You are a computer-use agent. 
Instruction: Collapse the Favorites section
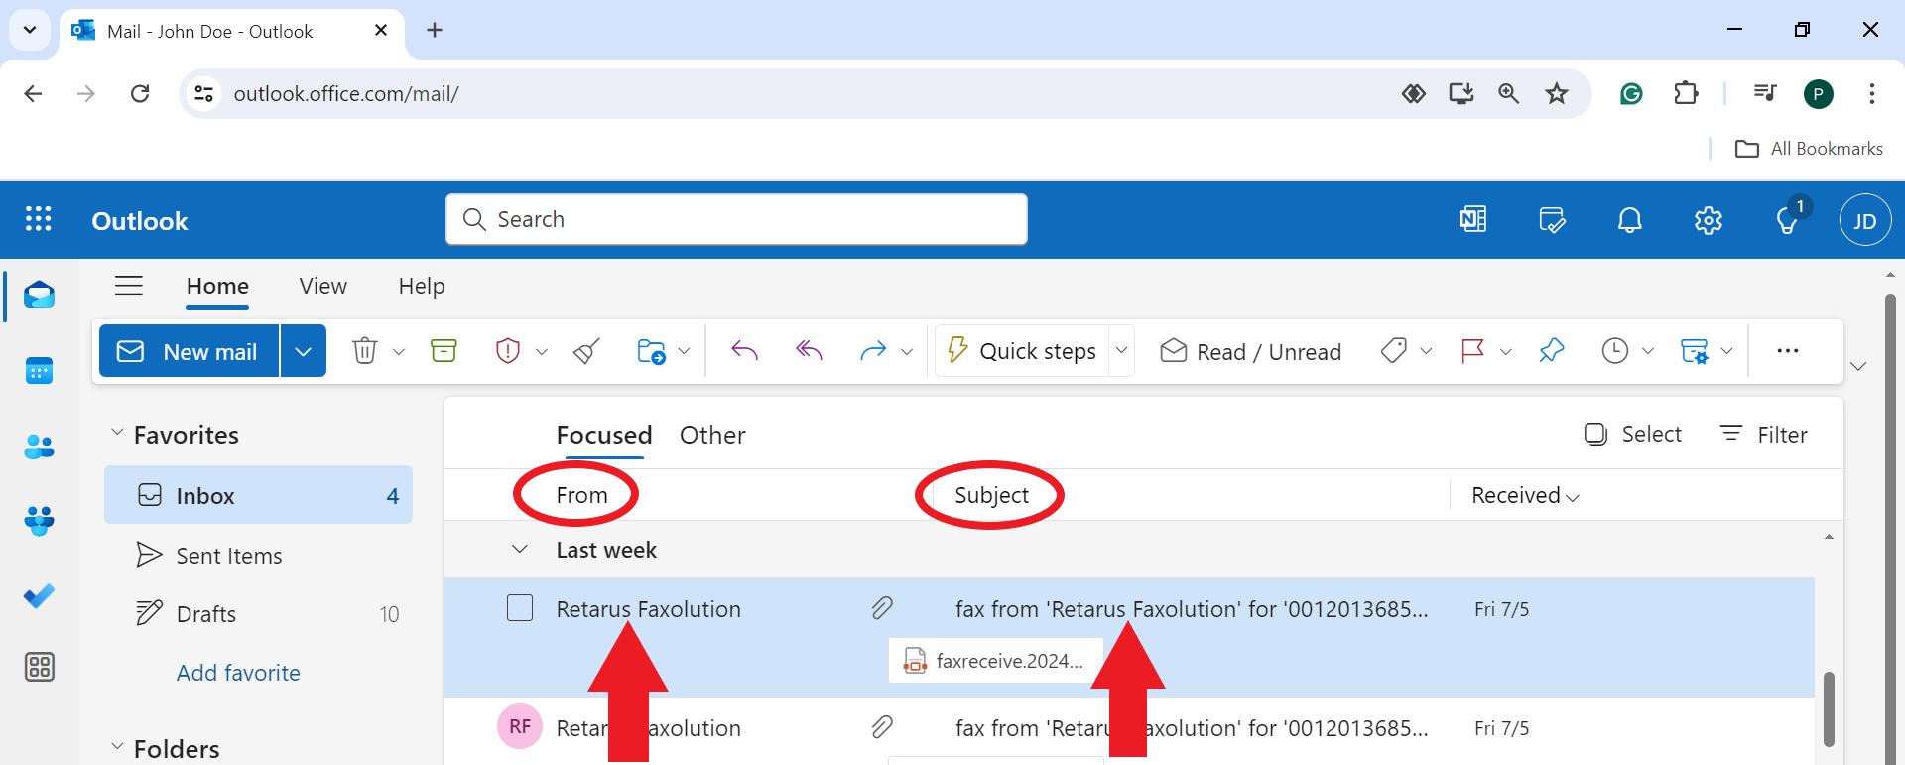click(117, 434)
